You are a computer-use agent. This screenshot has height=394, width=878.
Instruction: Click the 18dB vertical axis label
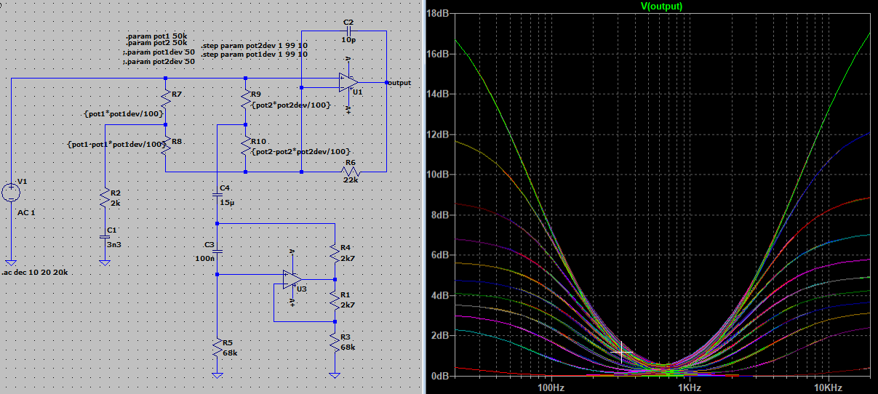tap(437, 13)
